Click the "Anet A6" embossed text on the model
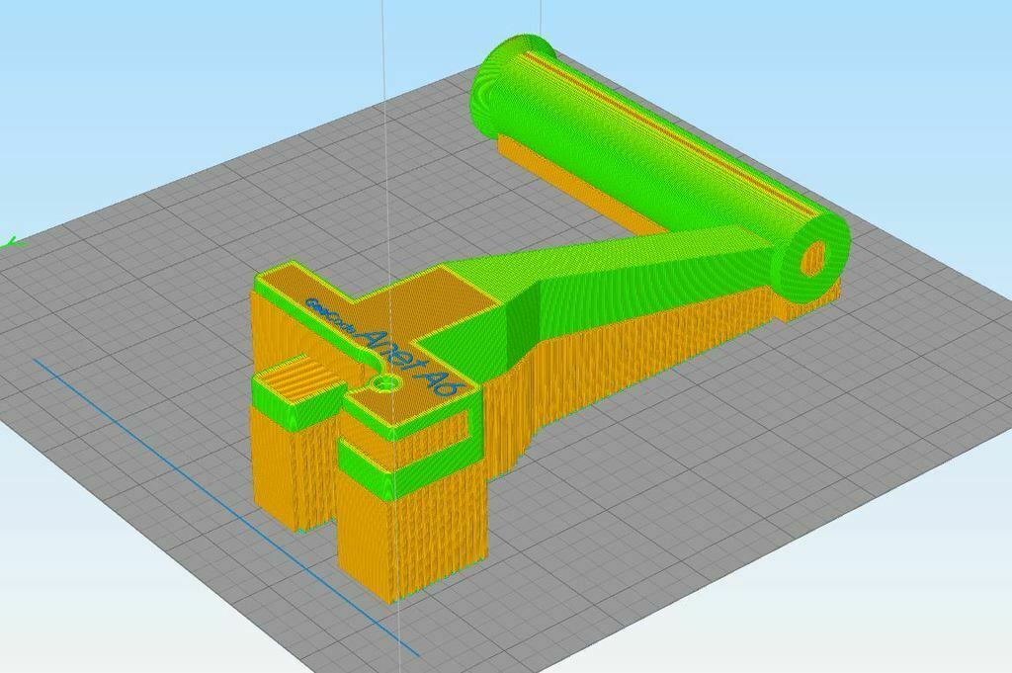The height and width of the screenshot is (673, 1012). click(409, 362)
